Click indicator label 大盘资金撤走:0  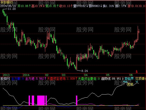pyautogui.click(x=89, y=79)
